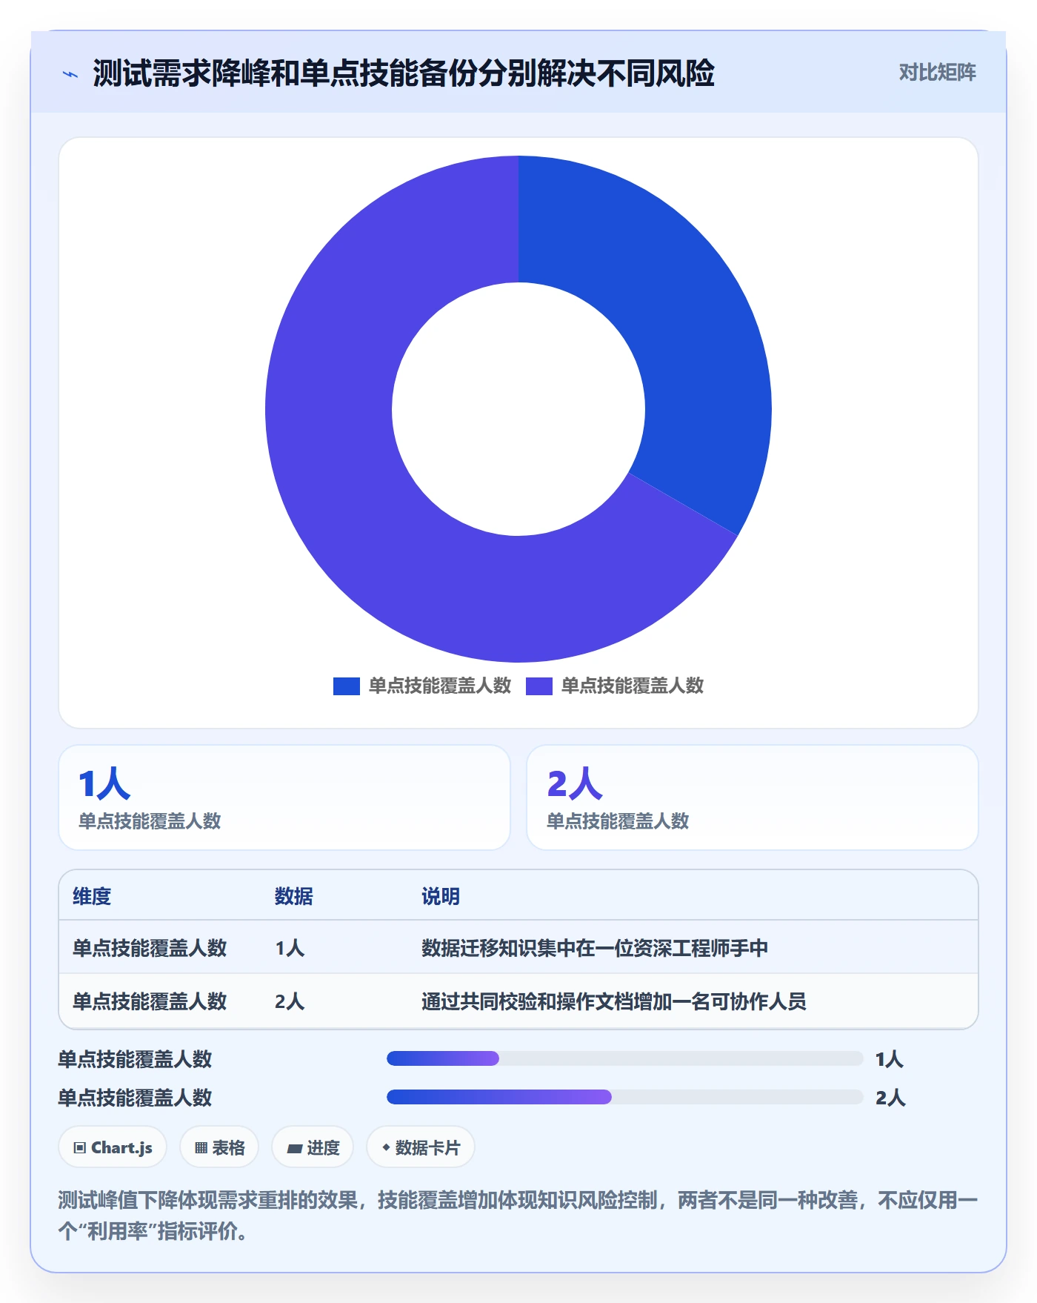Click the 说明 column header

pyautogui.click(x=441, y=896)
